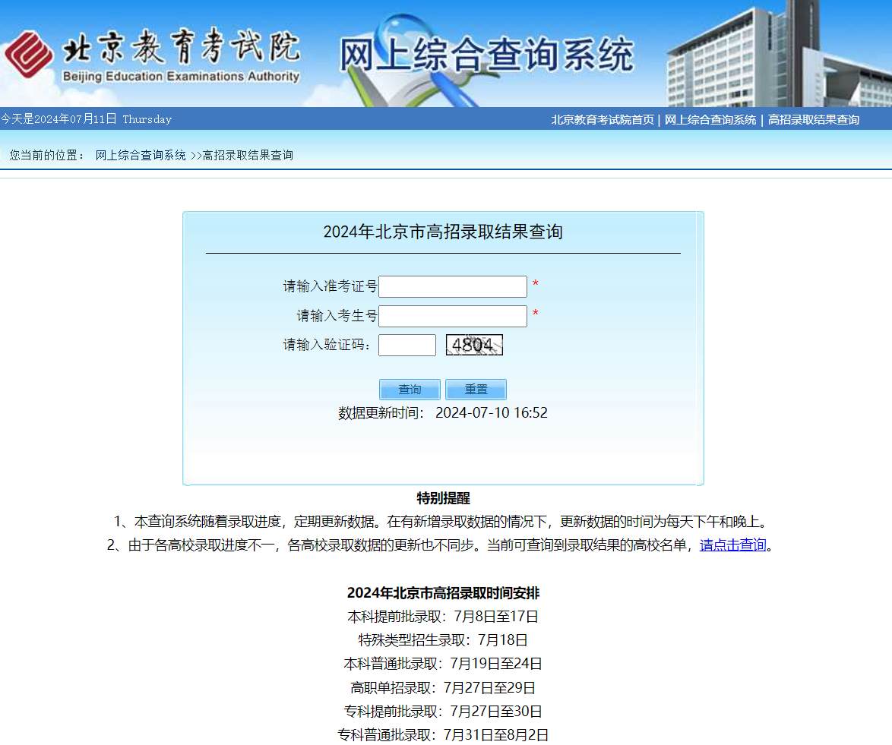Click the 2024年北京市高招录取结果查询 form title

pos(442,232)
